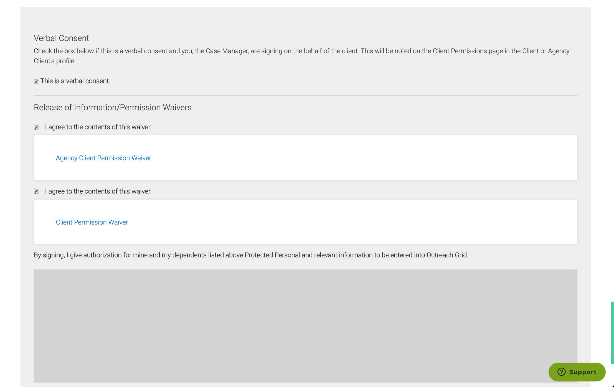This screenshot has width=614, height=387.
Task: Open the Client Permission Waiver link
Action: coord(92,222)
